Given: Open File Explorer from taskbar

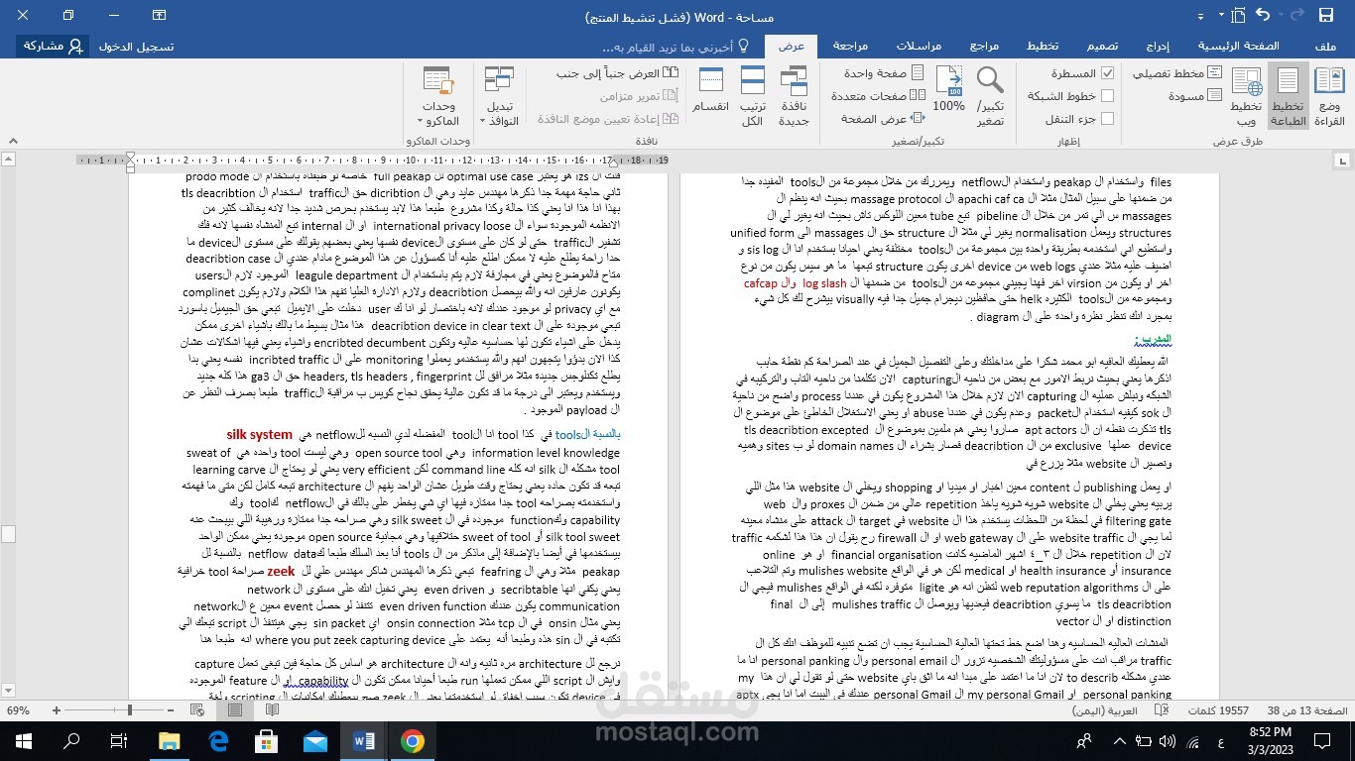Looking at the screenshot, I should (170, 740).
